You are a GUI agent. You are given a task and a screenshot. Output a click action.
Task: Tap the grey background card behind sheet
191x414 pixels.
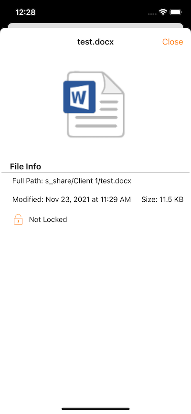point(95,25)
